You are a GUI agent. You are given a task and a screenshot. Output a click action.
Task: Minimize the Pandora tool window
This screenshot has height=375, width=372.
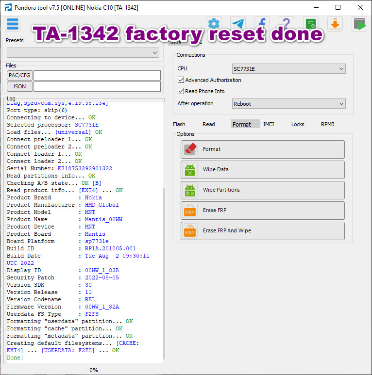[x=316, y=7]
